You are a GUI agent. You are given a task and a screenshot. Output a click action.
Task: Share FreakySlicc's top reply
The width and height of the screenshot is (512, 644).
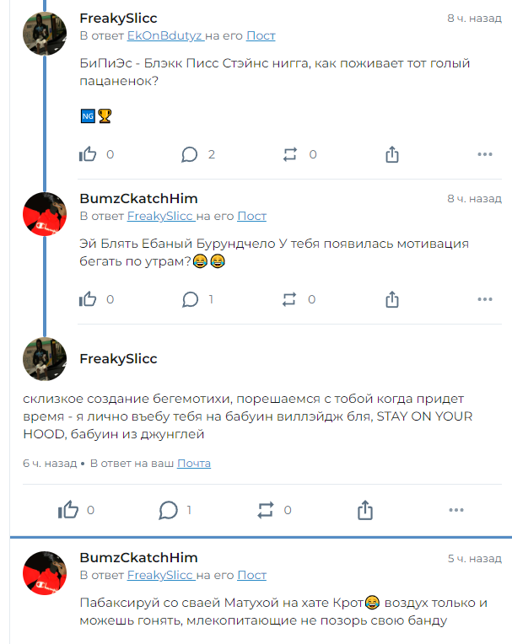coord(391,154)
